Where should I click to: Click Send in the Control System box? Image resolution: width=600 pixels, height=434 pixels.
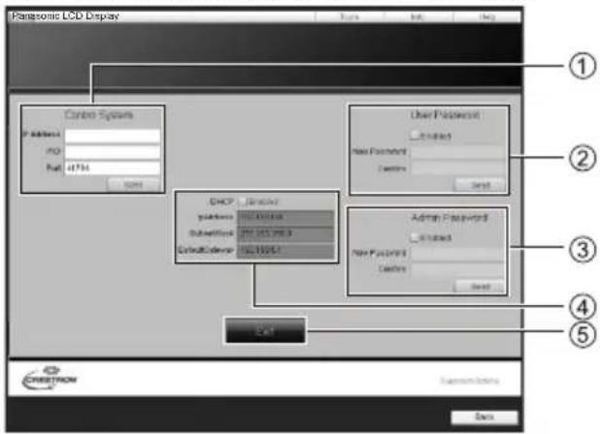tap(134, 185)
